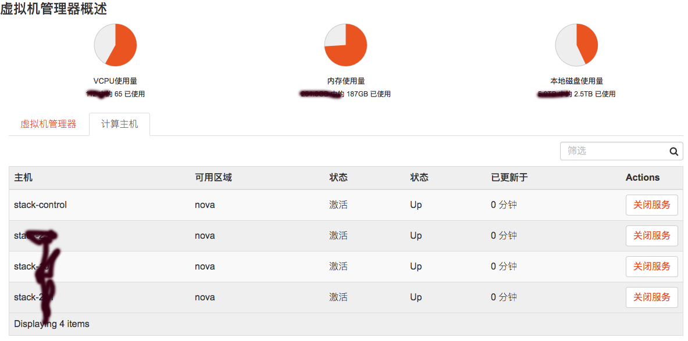Sort by the 主机 column header
The width and height of the screenshot is (688, 341).
point(23,178)
